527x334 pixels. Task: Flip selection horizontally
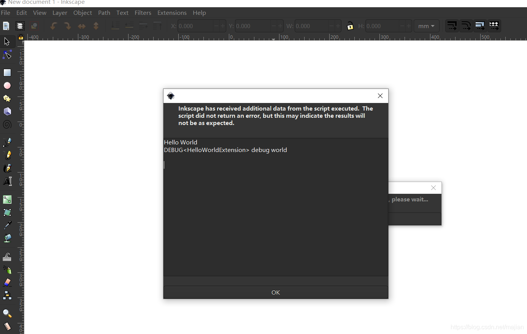(x=81, y=26)
